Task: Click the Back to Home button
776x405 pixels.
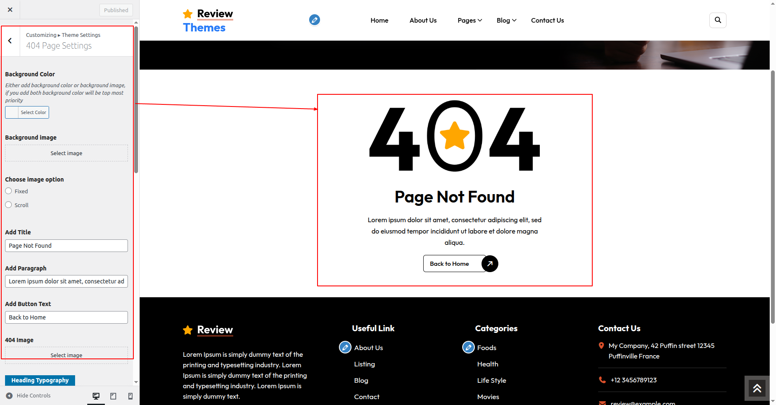Action: (x=455, y=264)
